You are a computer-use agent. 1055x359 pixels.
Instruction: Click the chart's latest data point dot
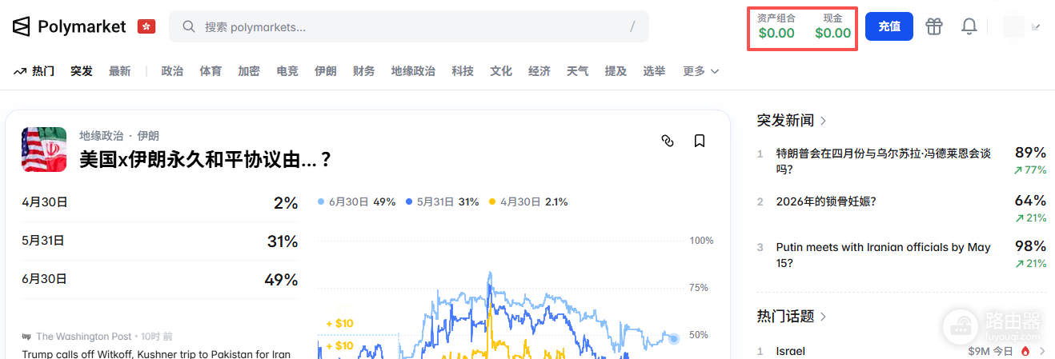tap(674, 339)
